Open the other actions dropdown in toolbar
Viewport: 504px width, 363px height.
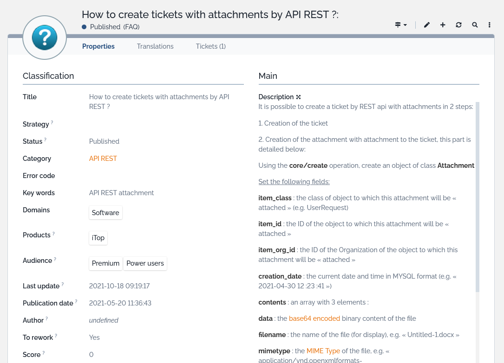tap(401, 25)
